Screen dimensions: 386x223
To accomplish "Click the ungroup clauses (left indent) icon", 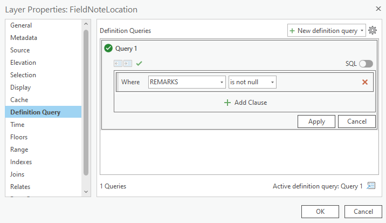I will (119, 63).
